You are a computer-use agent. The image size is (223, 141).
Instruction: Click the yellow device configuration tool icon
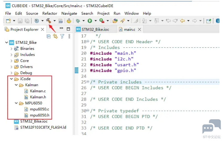click(x=69, y=21)
